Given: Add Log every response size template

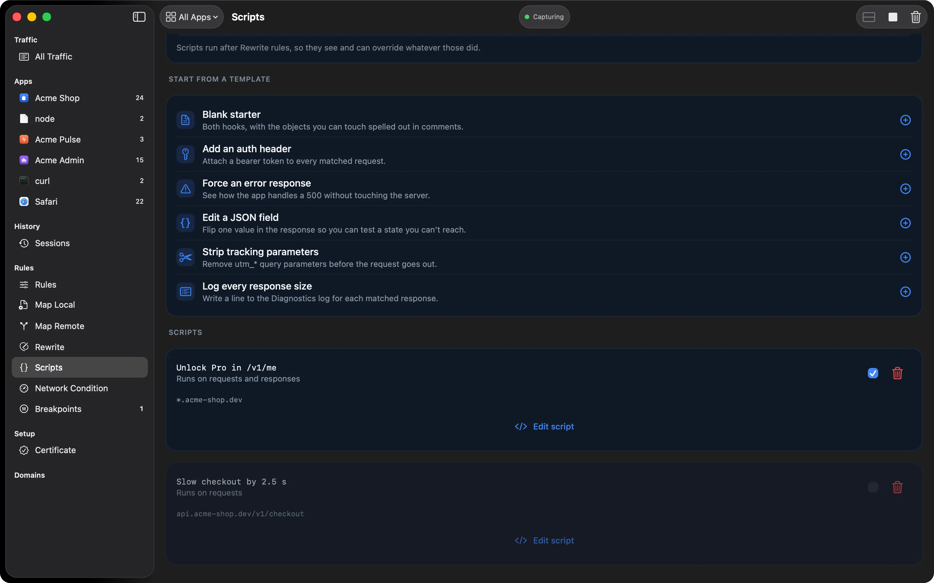Looking at the screenshot, I should click(x=905, y=292).
